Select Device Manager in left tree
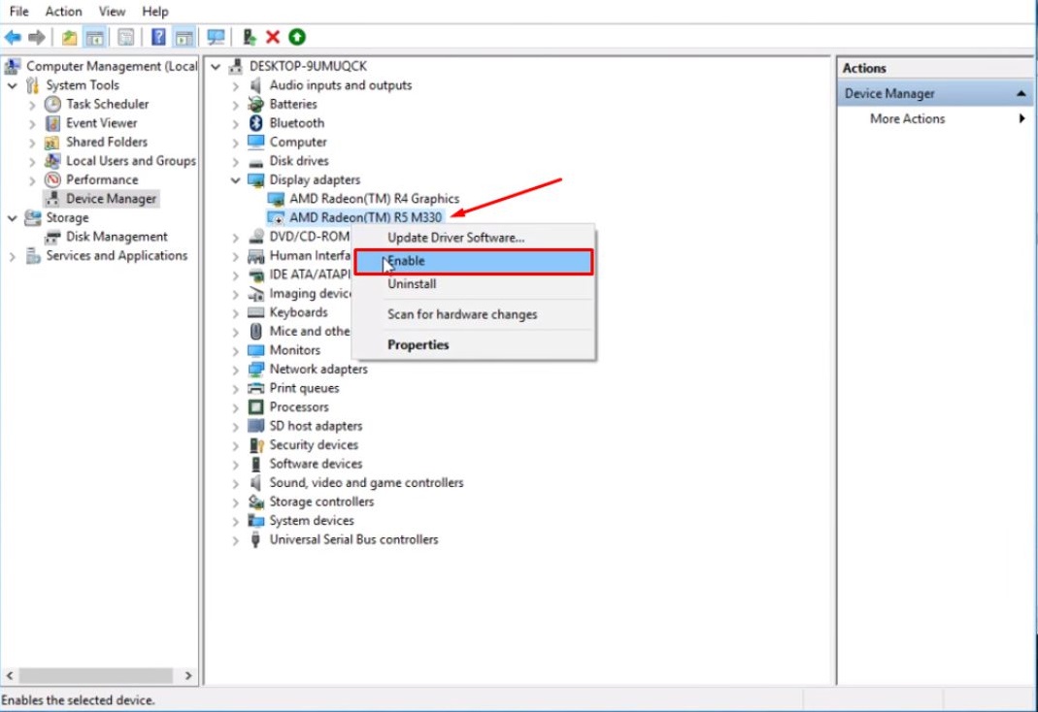 coord(111,199)
